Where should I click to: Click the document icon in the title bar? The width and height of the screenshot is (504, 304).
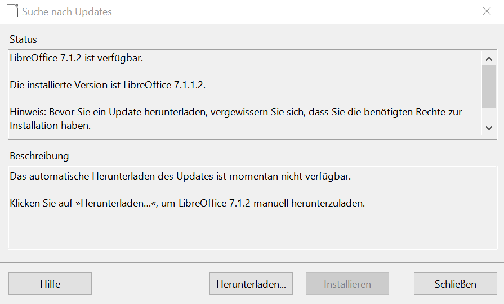pos(12,11)
